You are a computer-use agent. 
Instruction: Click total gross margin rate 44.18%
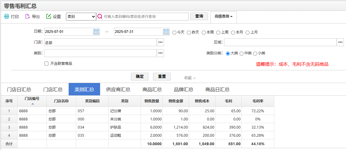[x=258, y=144]
